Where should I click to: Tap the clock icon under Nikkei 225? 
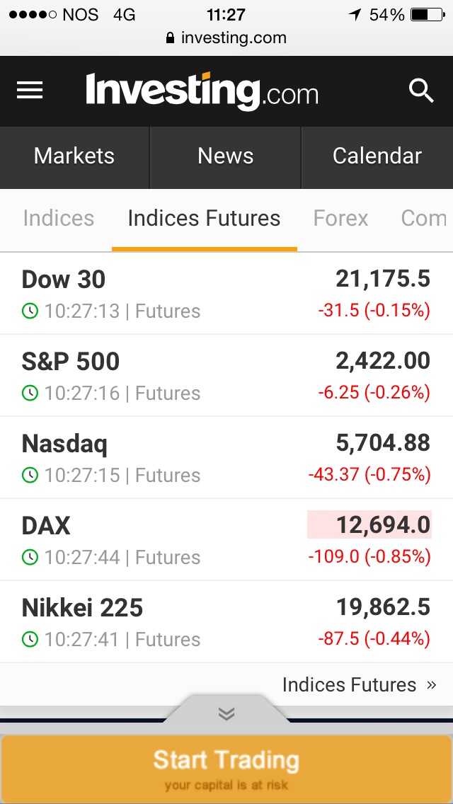point(30,639)
